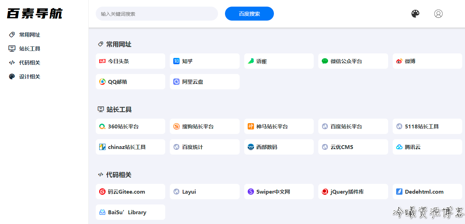Open the 云优CMS link text
The width and height of the screenshot is (465, 224).
point(342,147)
